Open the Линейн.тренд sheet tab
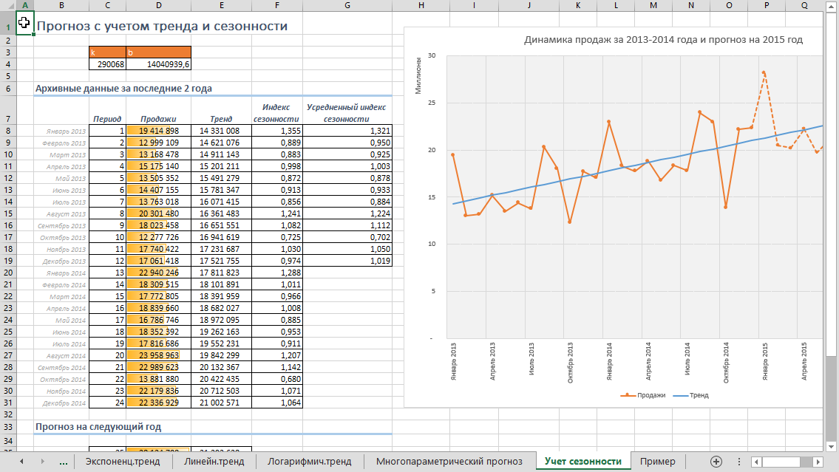Viewport: 839px width, 472px height. [214, 462]
